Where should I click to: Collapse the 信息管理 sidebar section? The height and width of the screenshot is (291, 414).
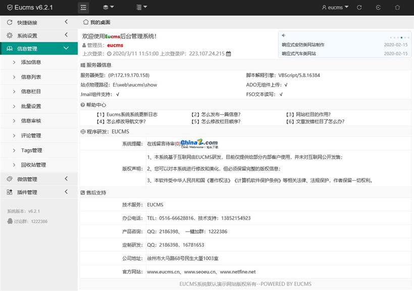point(66,48)
